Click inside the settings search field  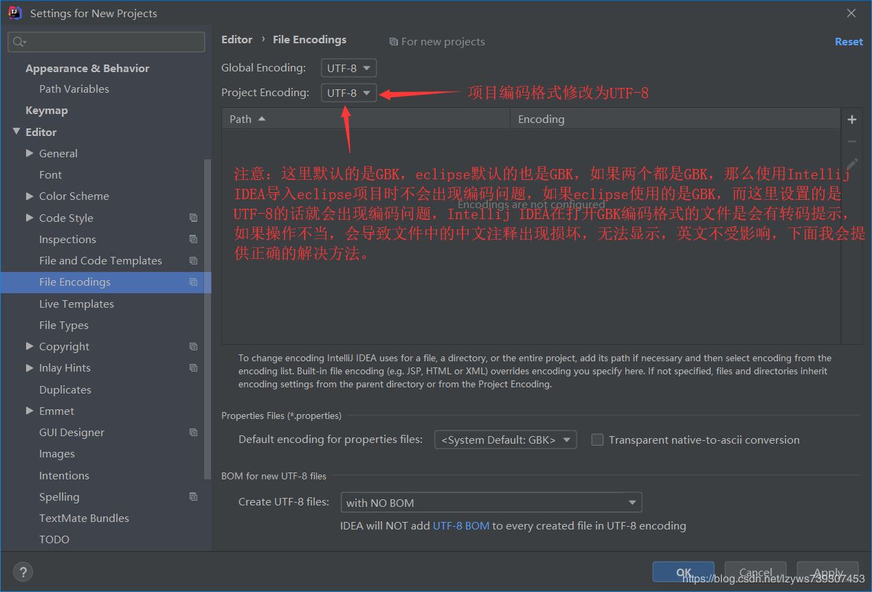pos(107,42)
